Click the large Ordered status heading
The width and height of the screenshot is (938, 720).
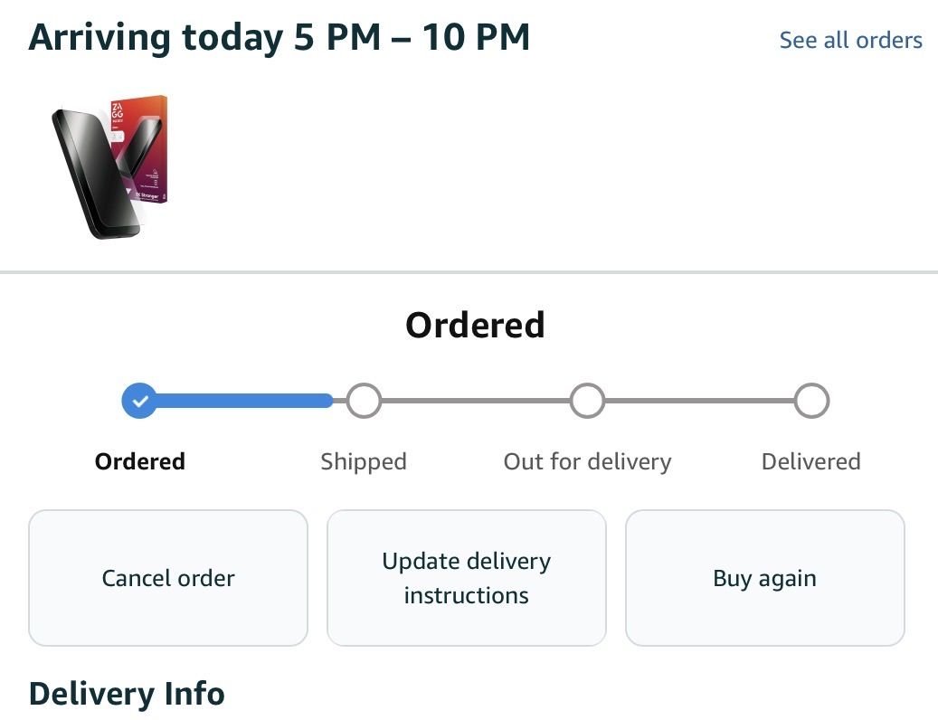pos(475,325)
